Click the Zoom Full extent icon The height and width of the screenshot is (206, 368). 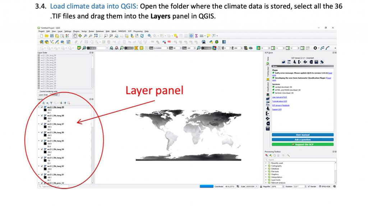tap(95, 36)
